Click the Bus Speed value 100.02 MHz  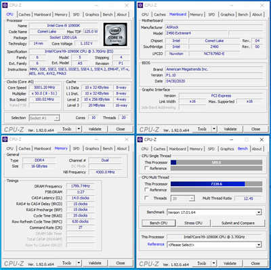tap(45, 99)
